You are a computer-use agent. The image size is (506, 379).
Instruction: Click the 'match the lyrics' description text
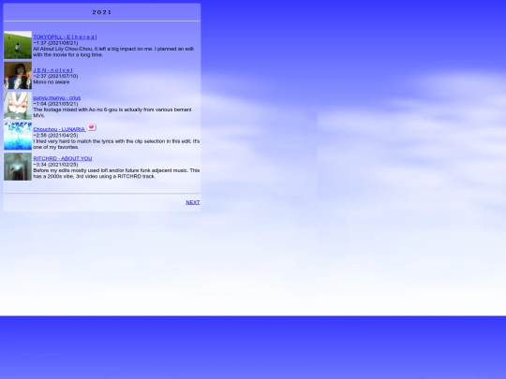pyautogui.click(x=116, y=144)
